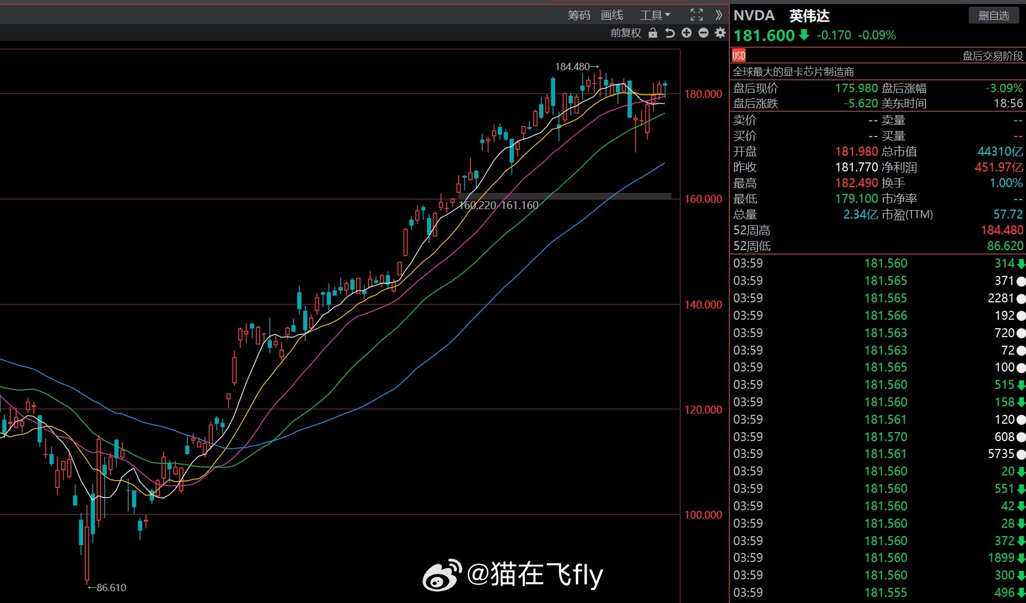
Task: Click day high value 182.490
Action: [856, 183]
